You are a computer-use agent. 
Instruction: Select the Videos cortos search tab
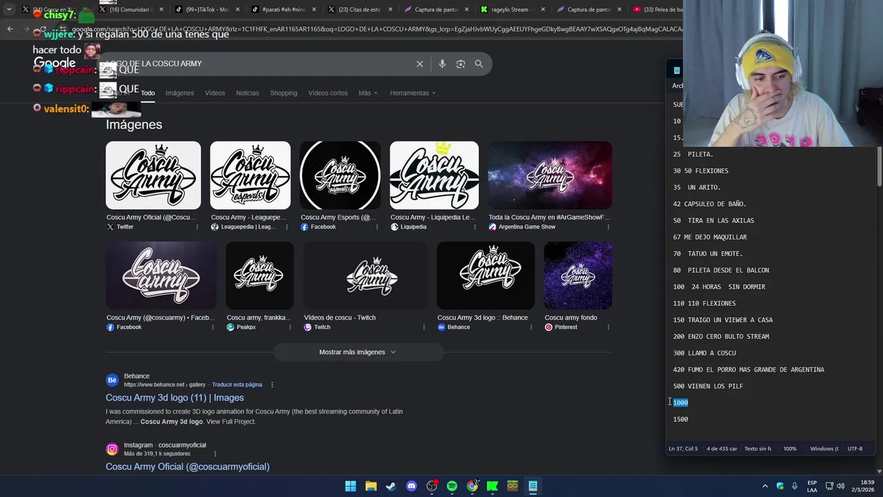(x=328, y=92)
